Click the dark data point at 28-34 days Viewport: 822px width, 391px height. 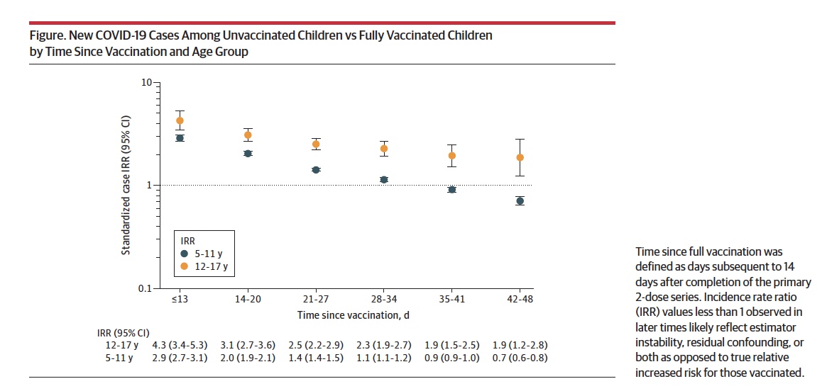384,180
